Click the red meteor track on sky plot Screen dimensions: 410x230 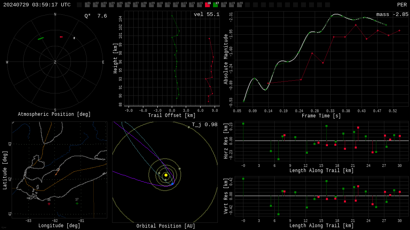pos(61,37)
